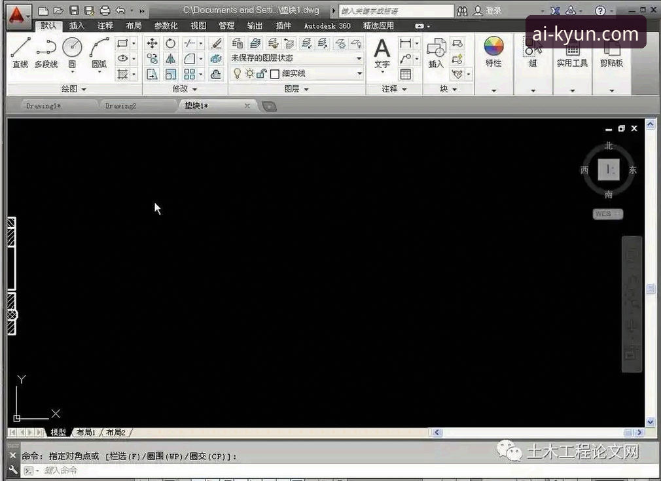Toggle the layer lock padlock icon

[x=261, y=74]
